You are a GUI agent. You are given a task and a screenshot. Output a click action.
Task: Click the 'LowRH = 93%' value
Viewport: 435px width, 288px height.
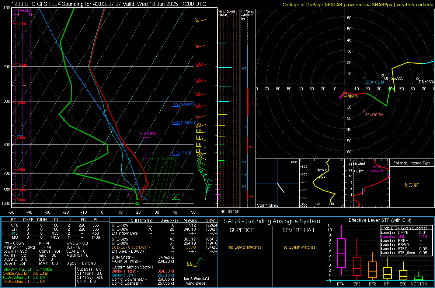tap(15, 251)
